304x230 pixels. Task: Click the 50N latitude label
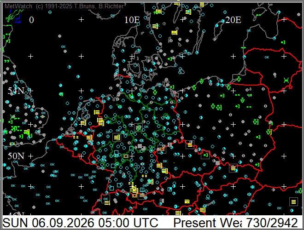click(16, 156)
